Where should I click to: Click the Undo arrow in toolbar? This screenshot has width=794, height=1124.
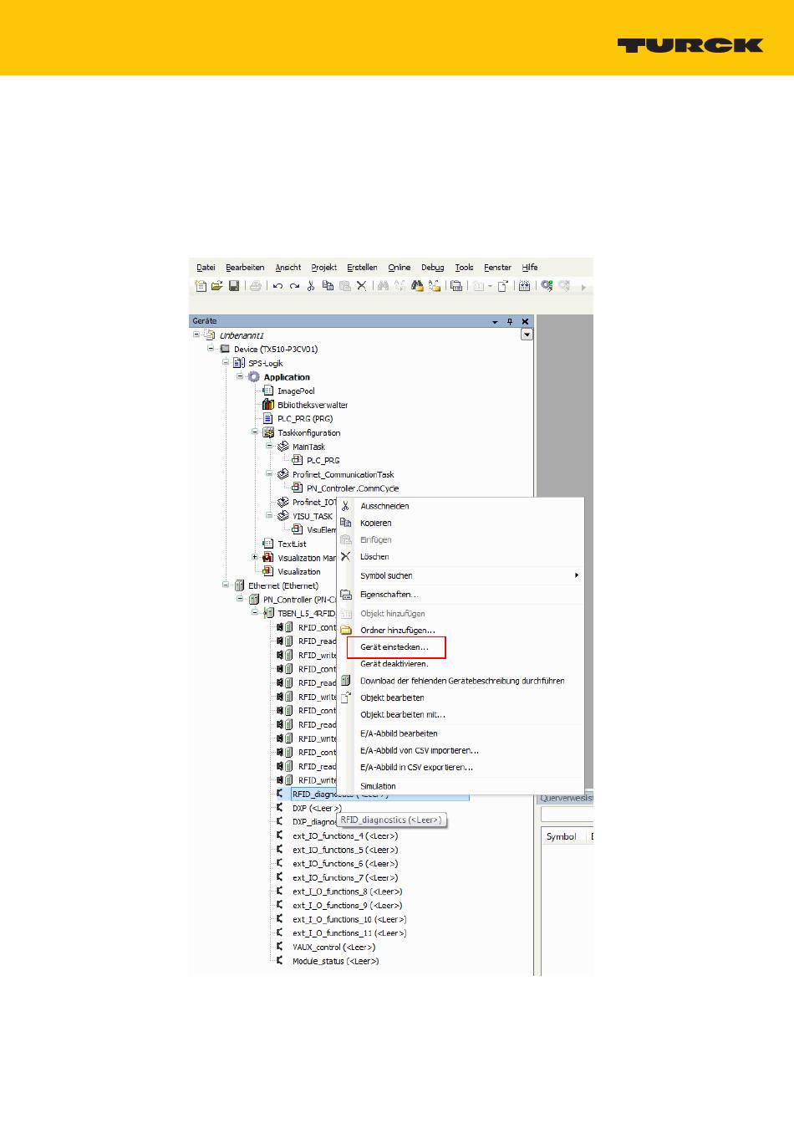pos(277,286)
